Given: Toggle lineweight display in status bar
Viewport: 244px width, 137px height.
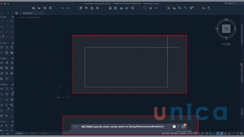Looking at the screenshot, I should click(203, 133).
